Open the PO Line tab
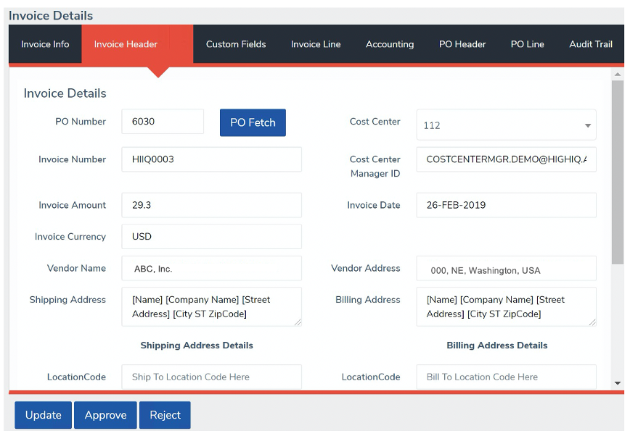Screen dimensions: 630x436 coord(528,44)
